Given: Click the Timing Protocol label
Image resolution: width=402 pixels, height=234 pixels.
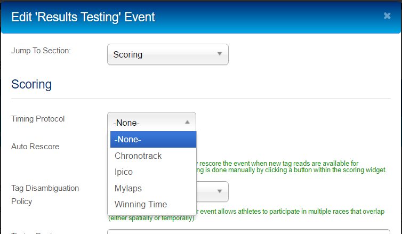Looking at the screenshot, I should pos(38,119).
